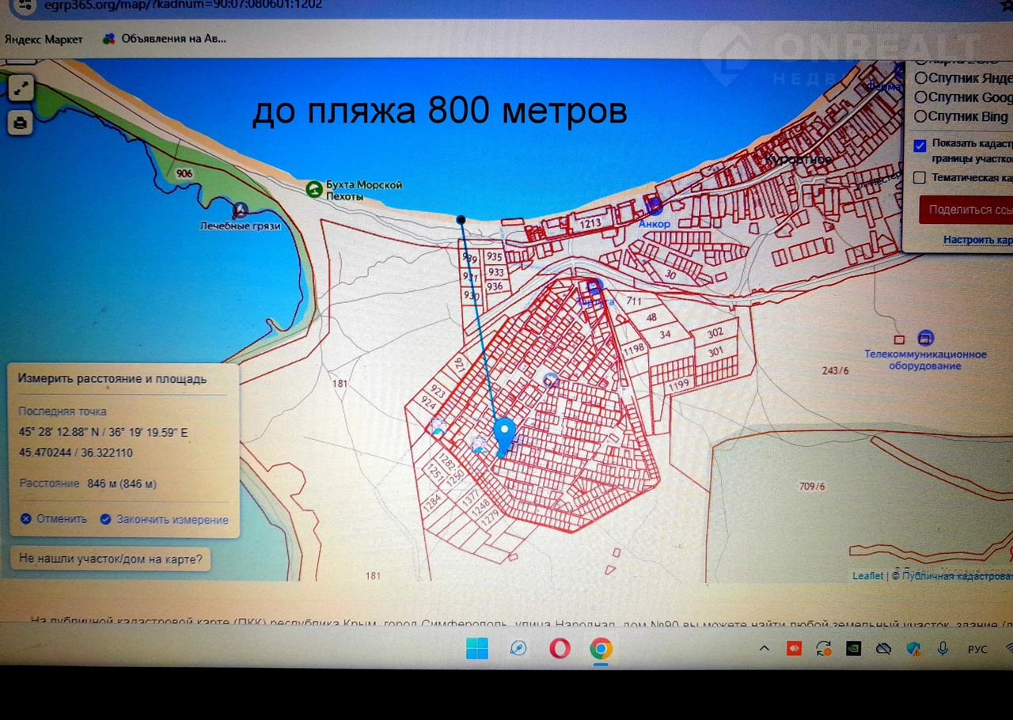Click the red Поделиться ссылкой button
This screenshot has width=1013, height=720.
click(x=966, y=210)
